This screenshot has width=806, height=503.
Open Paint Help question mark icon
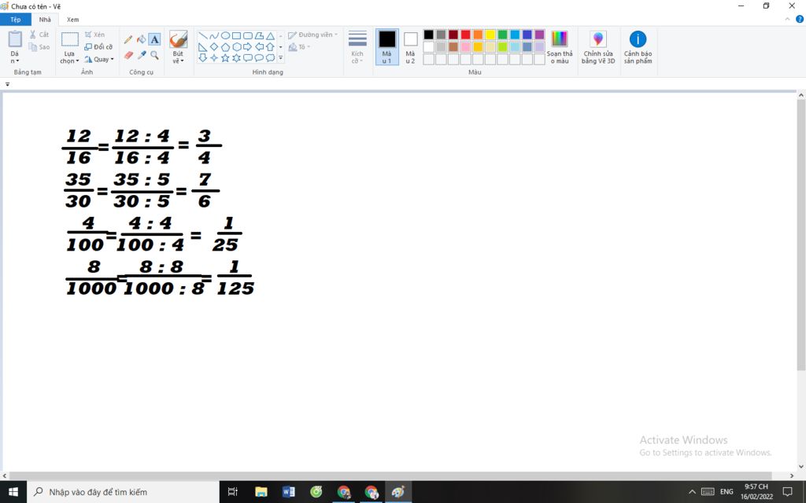[800, 20]
